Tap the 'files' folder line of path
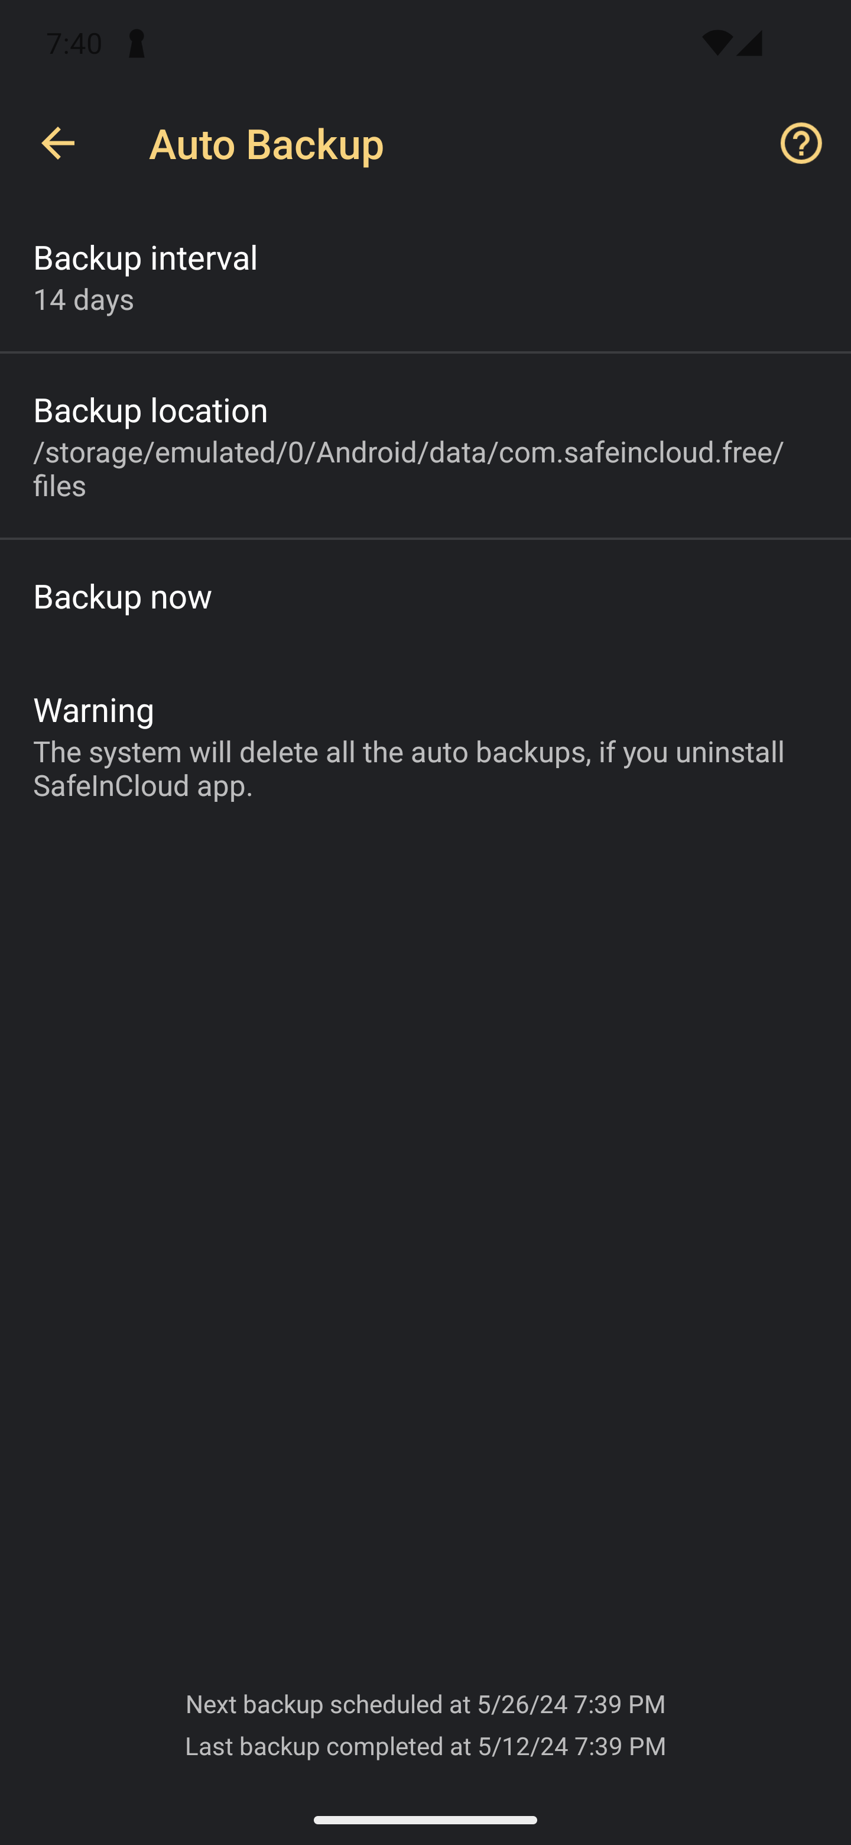 (x=60, y=486)
